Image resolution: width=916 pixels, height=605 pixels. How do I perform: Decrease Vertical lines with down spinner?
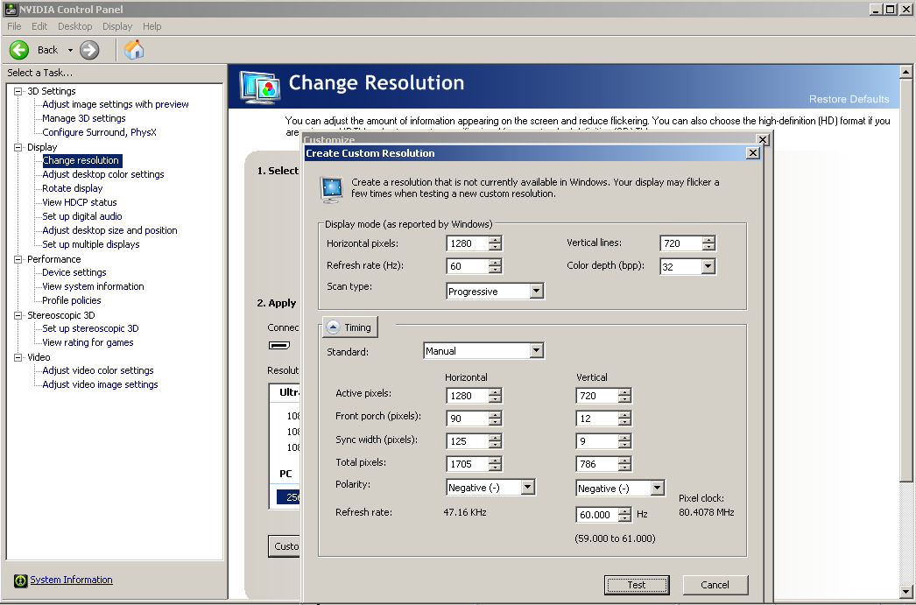[x=709, y=248]
